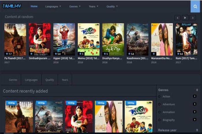Click star rating 7.7 on Pa Paandi
Viewport: 202px width, 134px height.
9,54
